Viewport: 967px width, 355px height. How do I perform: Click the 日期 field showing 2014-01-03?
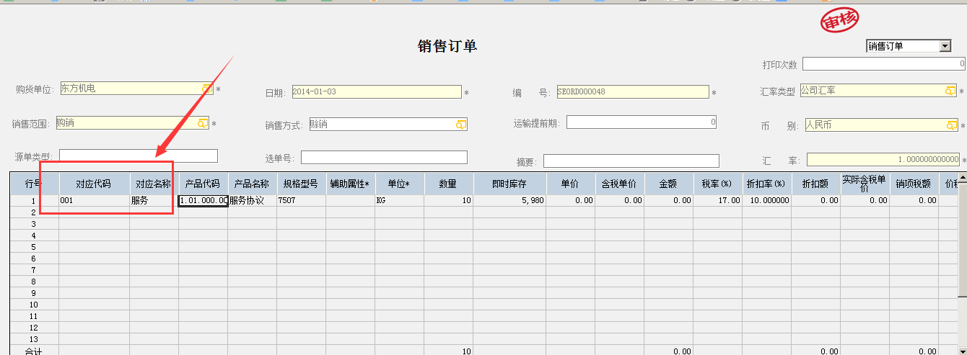click(376, 92)
